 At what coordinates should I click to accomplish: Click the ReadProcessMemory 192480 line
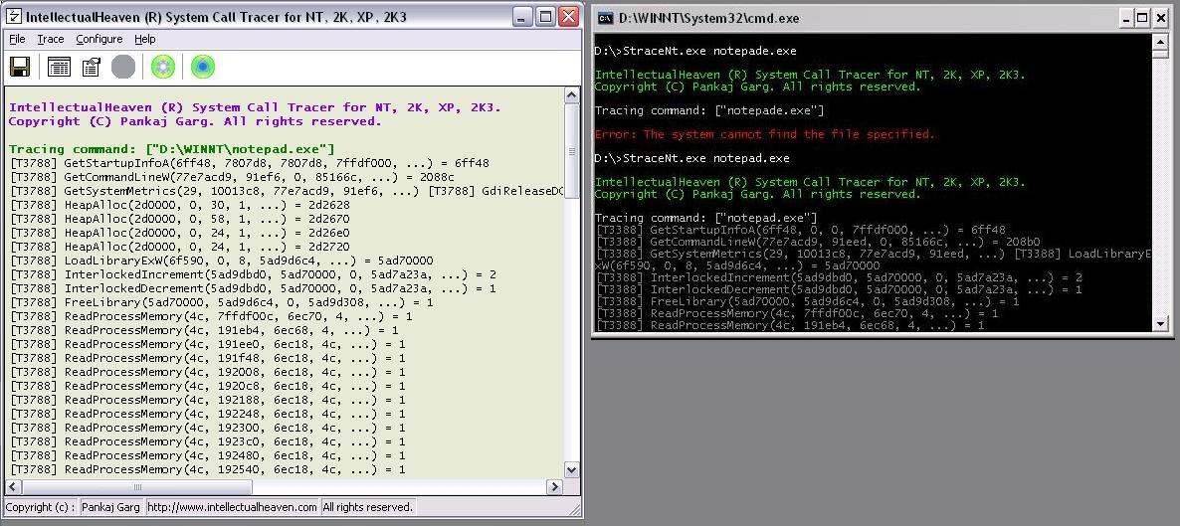point(207,454)
